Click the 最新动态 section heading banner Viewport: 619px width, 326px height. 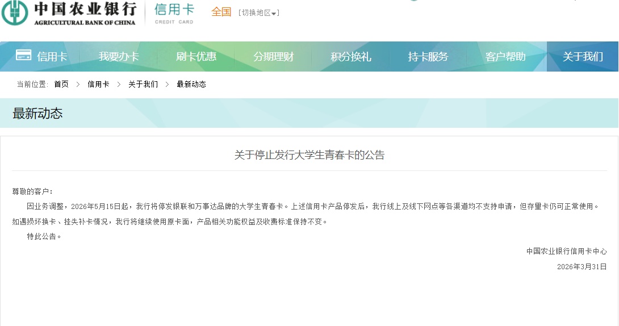37,114
